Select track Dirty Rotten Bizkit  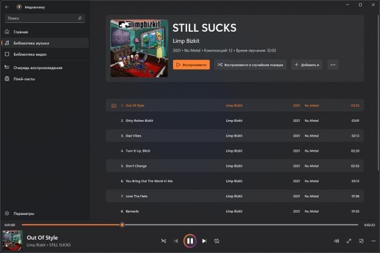click(234, 121)
